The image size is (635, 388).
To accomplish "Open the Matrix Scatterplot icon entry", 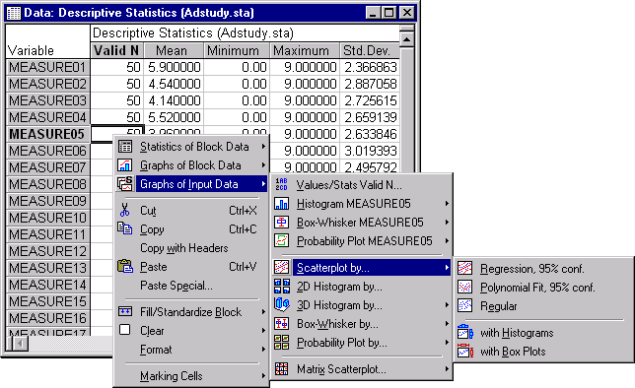I will (281, 368).
